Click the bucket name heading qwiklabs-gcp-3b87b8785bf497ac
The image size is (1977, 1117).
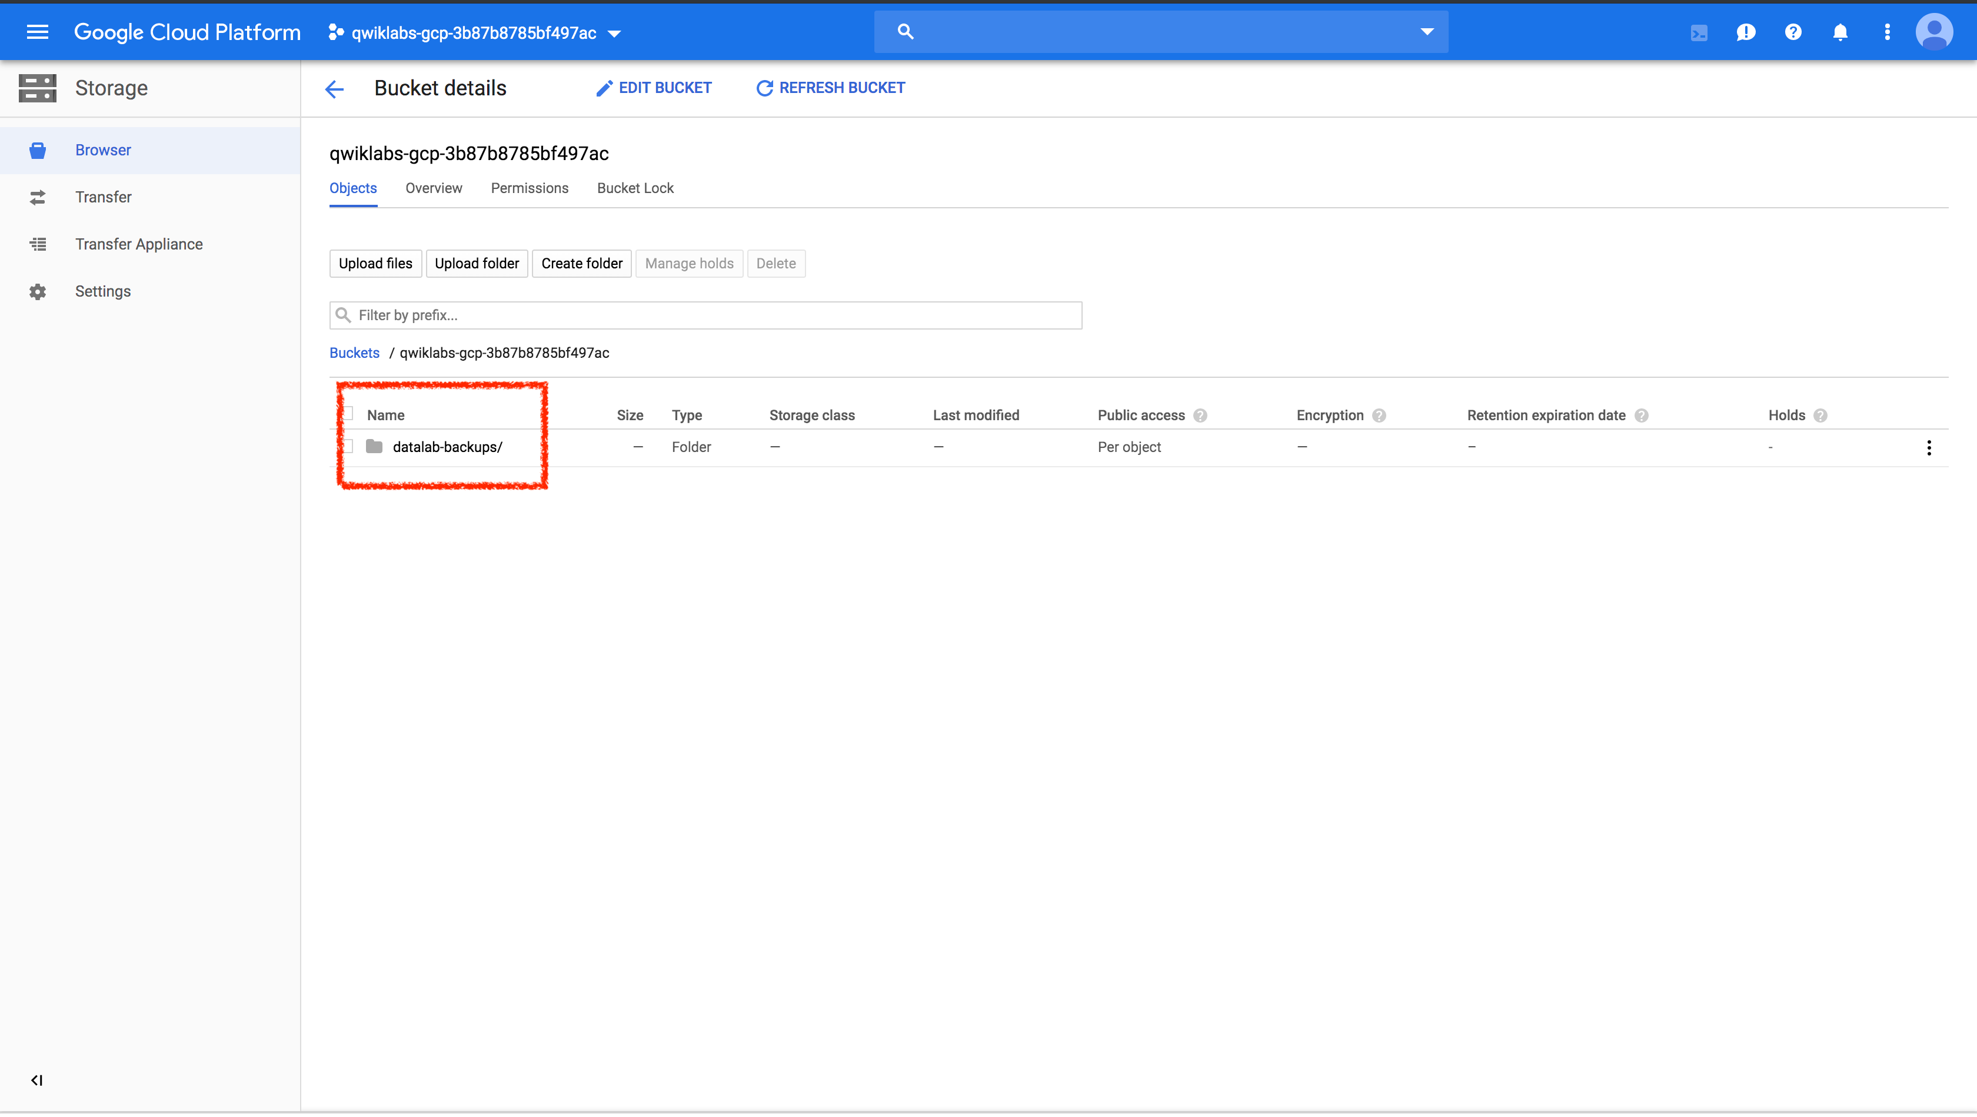pyautogui.click(x=469, y=154)
